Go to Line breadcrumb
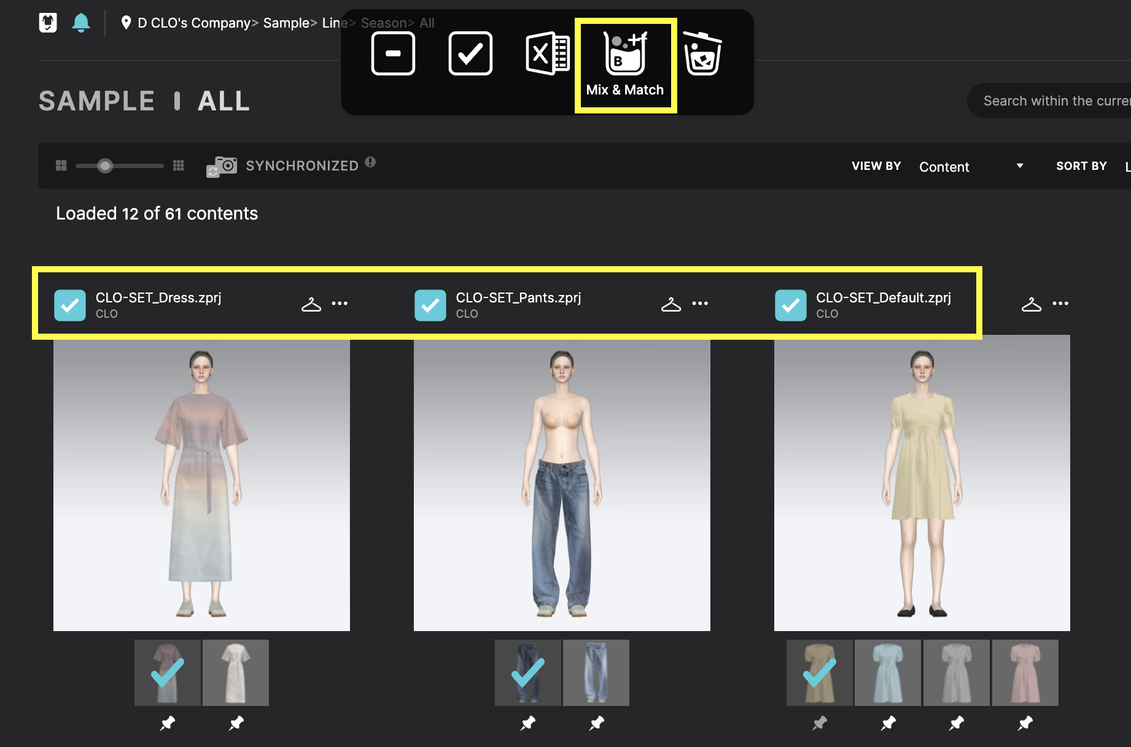The height and width of the screenshot is (747, 1131). coord(335,23)
